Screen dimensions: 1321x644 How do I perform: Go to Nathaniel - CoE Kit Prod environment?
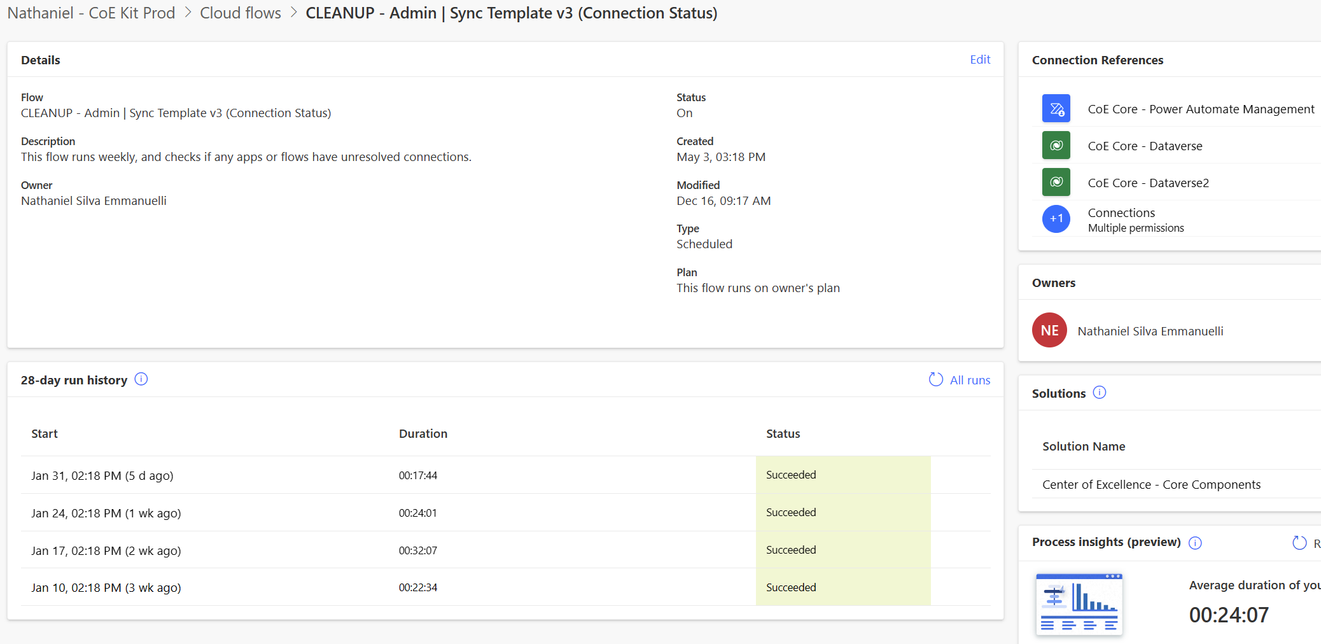(90, 13)
